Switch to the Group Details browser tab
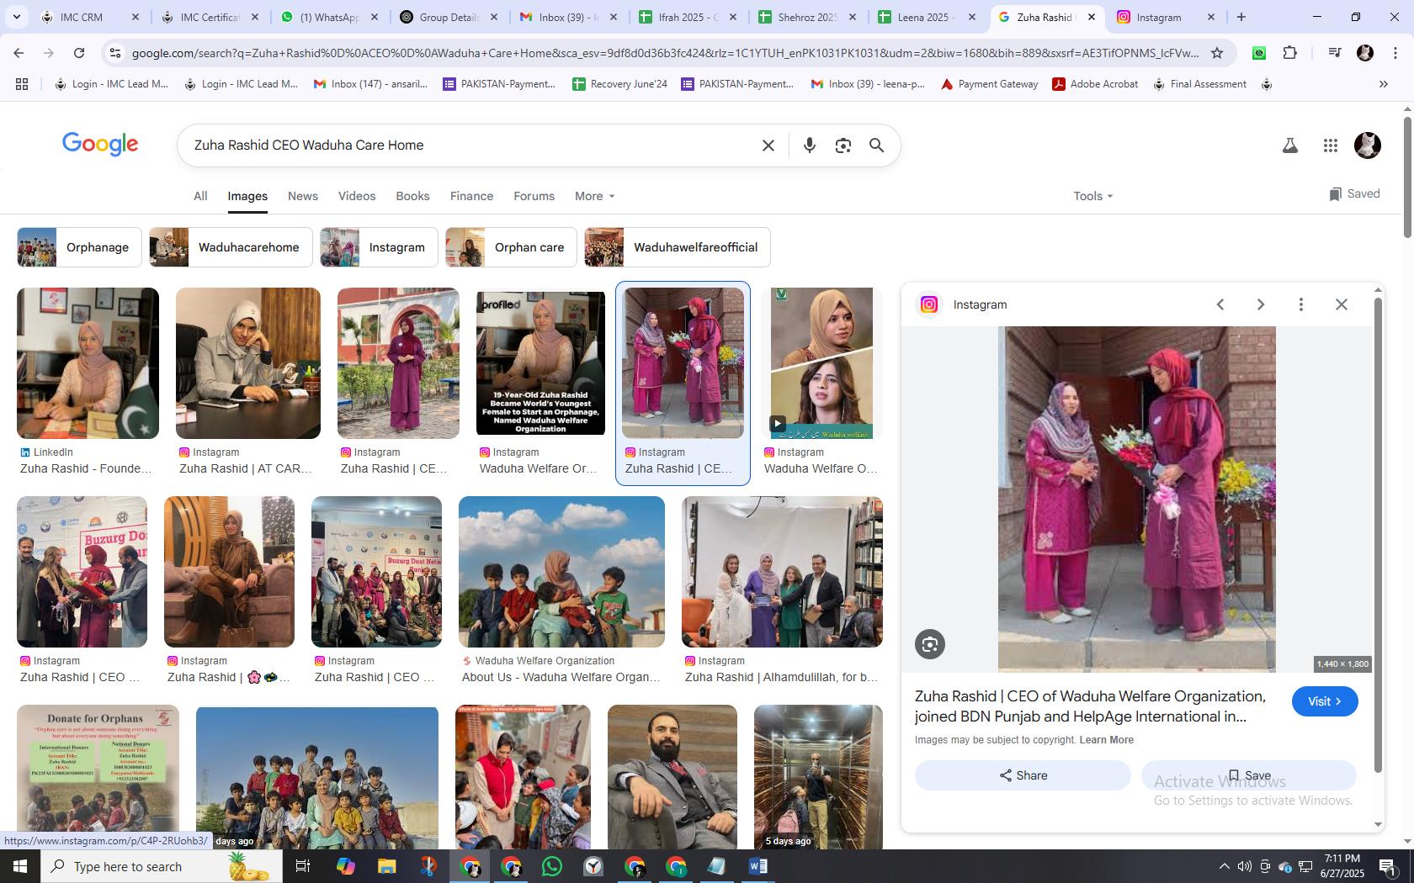 point(449,17)
